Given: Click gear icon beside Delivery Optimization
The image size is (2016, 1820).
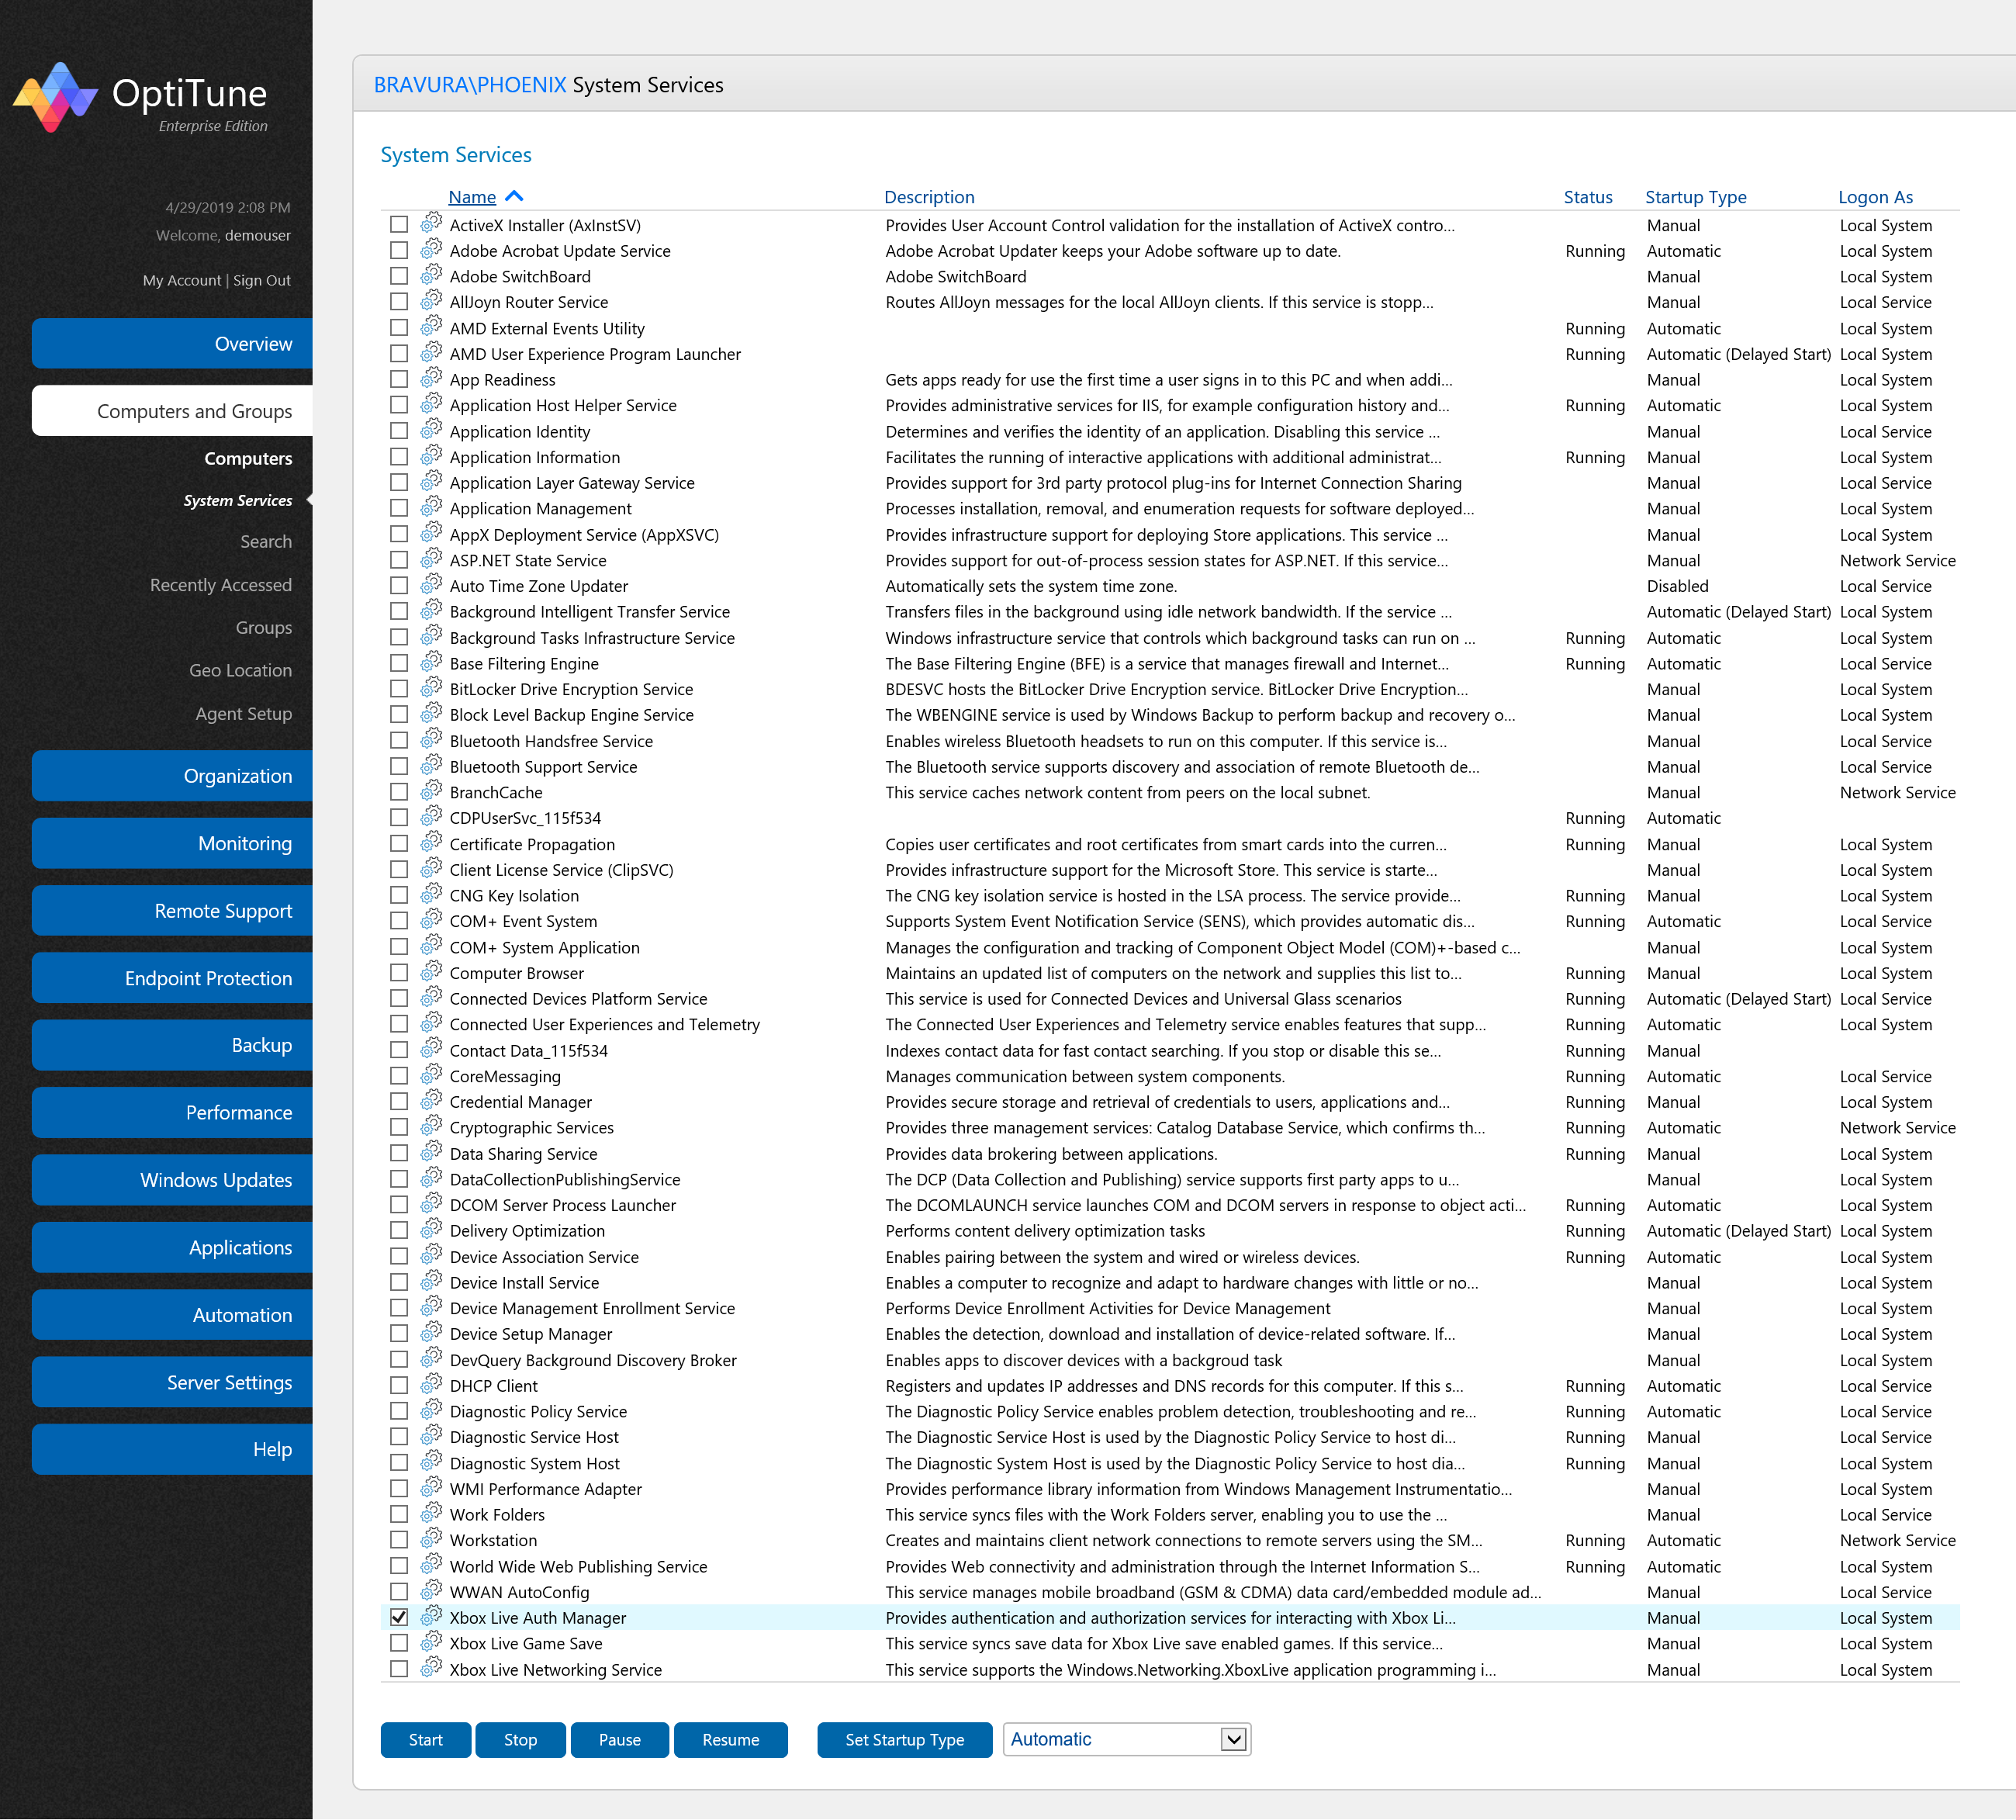Looking at the screenshot, I should [431, 1229].
